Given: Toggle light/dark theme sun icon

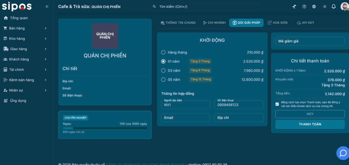Looking at the screenshot, I should pos(324,6).
